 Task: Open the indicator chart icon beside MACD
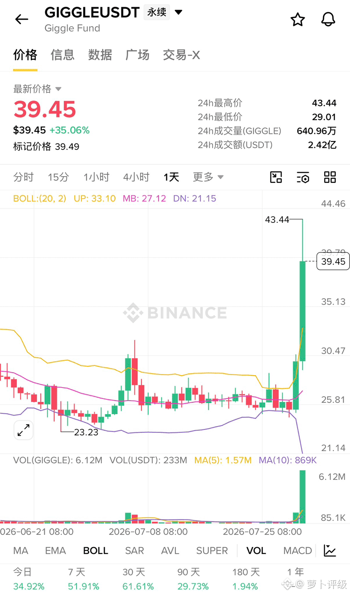tap(330, 550)
